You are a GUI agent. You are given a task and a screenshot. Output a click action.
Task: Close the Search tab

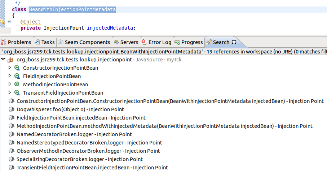tap(234, 42)
